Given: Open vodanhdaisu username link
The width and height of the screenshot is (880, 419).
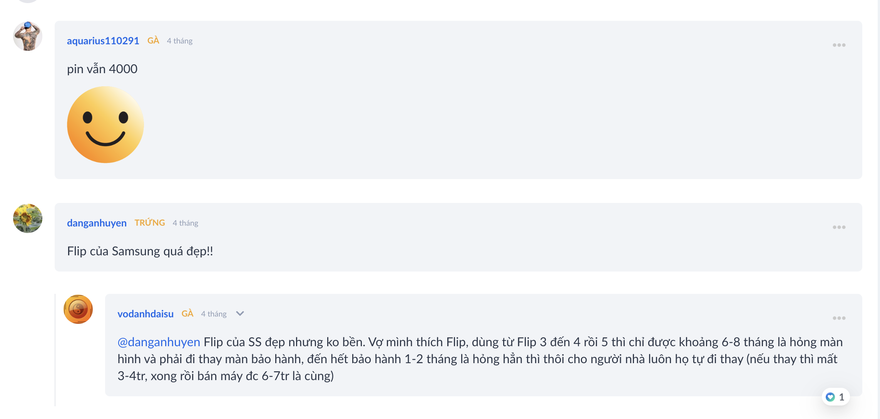Looking at the screenshot, I should click(146, 314).
